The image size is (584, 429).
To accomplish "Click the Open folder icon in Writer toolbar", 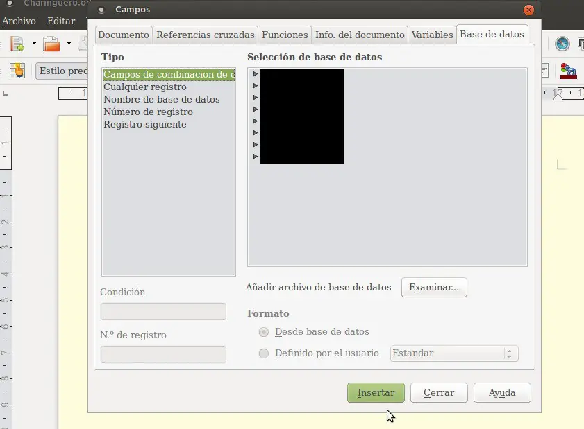I will point(51,44).
